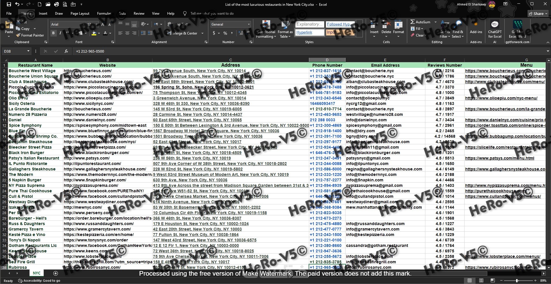Paste clipboard contents
Image resolution: width=551 pixels, height=284 pixels.
tap(9, 28)
